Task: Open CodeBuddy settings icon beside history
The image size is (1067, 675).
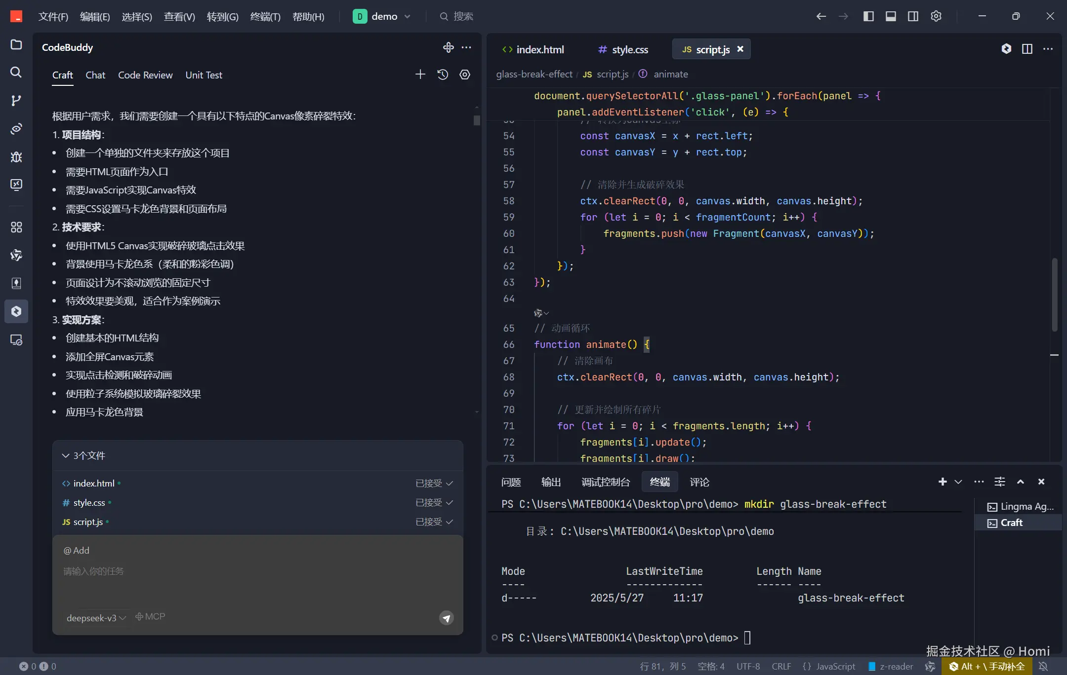Action: [x=465, y=75]
